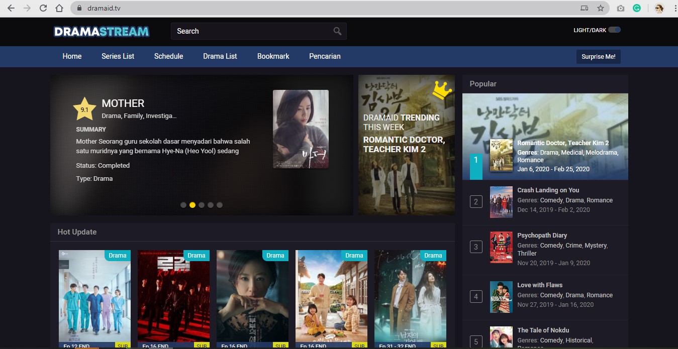Open the Chrome profile avatar
The width and height of the screenshot is (678, 349).
click(x=659, y=8)
